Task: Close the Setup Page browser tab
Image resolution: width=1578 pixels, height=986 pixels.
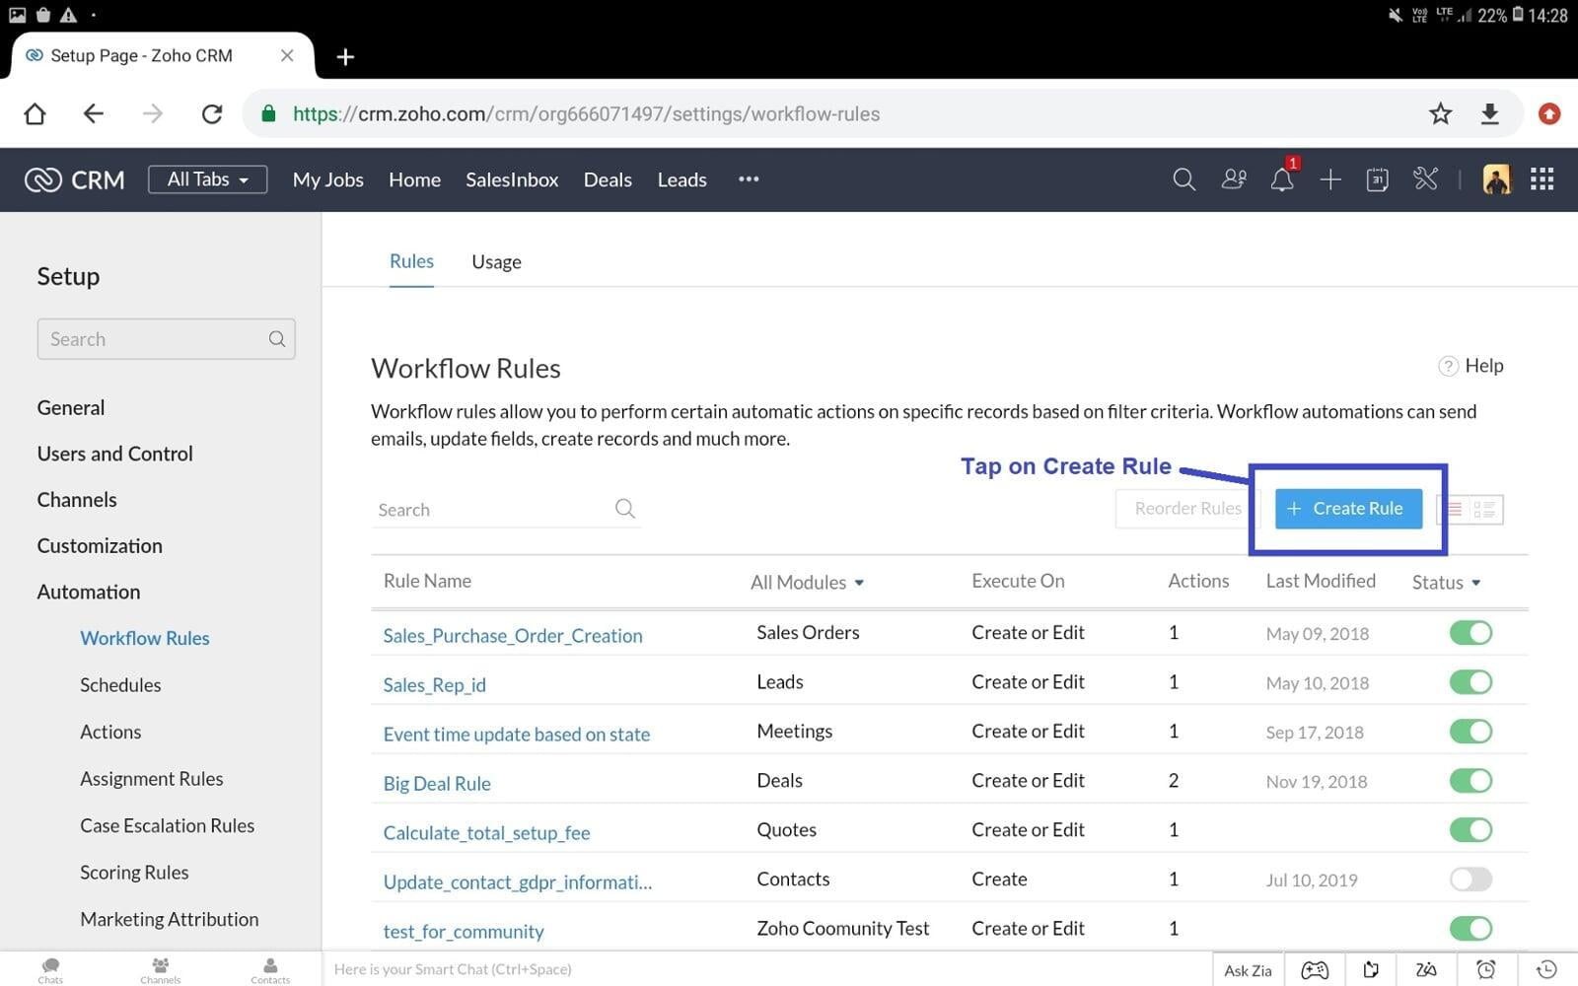Action: tap(287, 55)
